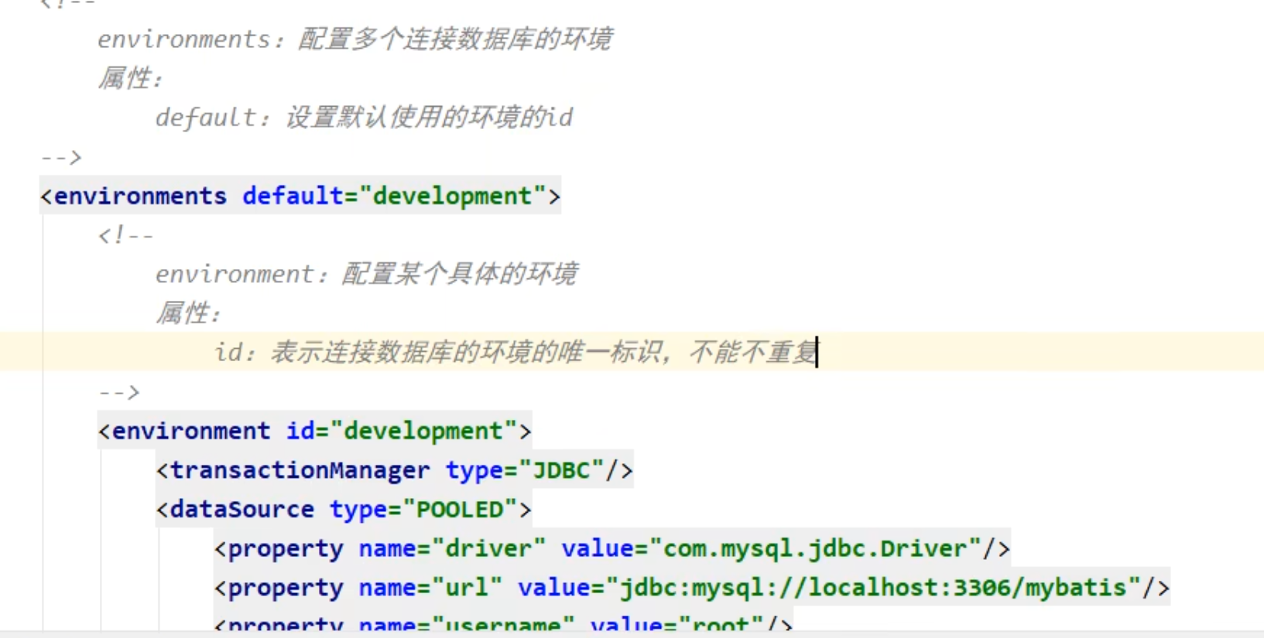Click the environment tag name before id attribute
The height and width of the screenshot is (638, 1264).
(x=191, y=431)
